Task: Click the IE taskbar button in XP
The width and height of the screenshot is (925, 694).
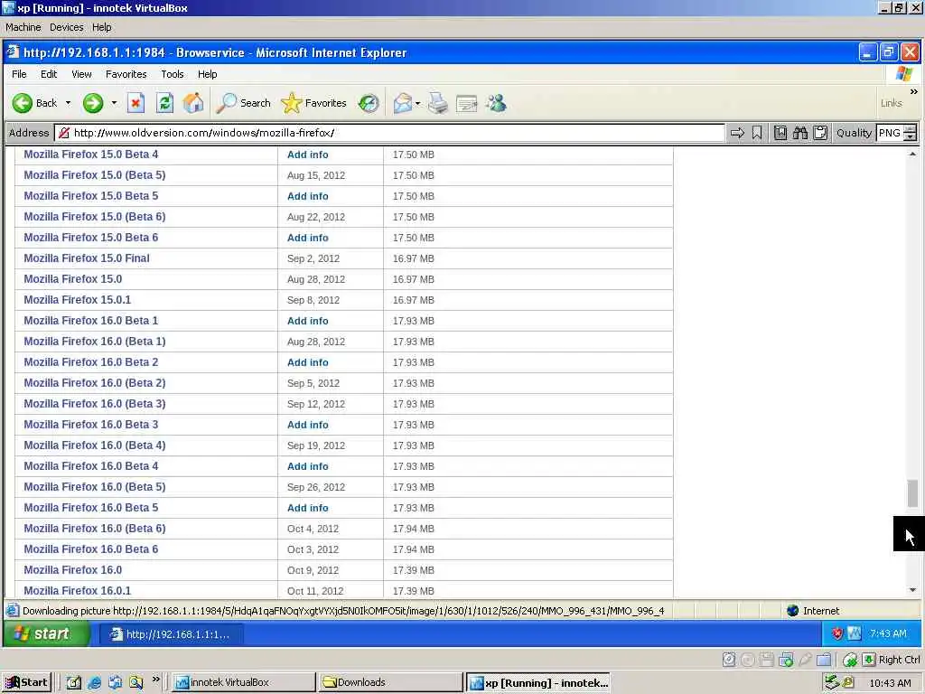Action: tap(171, 634)
